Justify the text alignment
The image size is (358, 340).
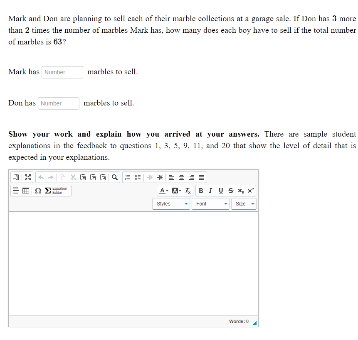pyautogui.click(x=202, y=177)
